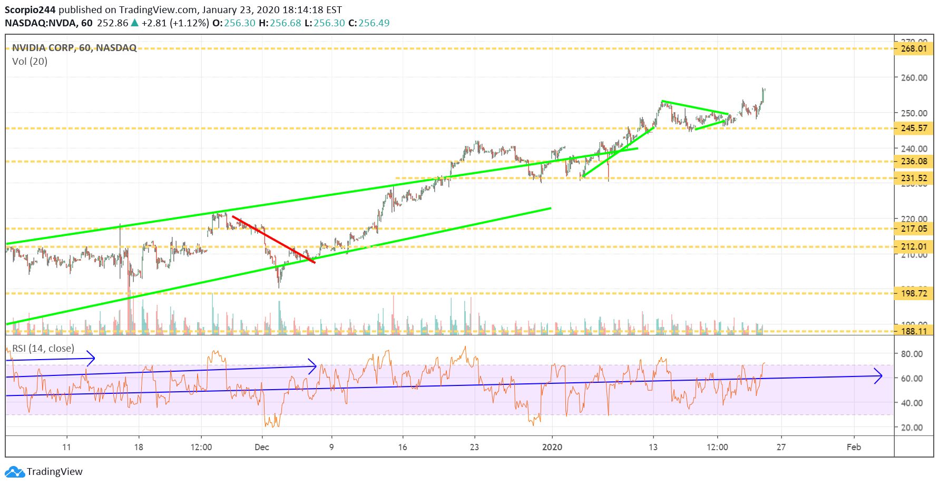Viewport: 939px width, 486px height.
Task: Click the 212.01 price level label
Action: (914, 246)
